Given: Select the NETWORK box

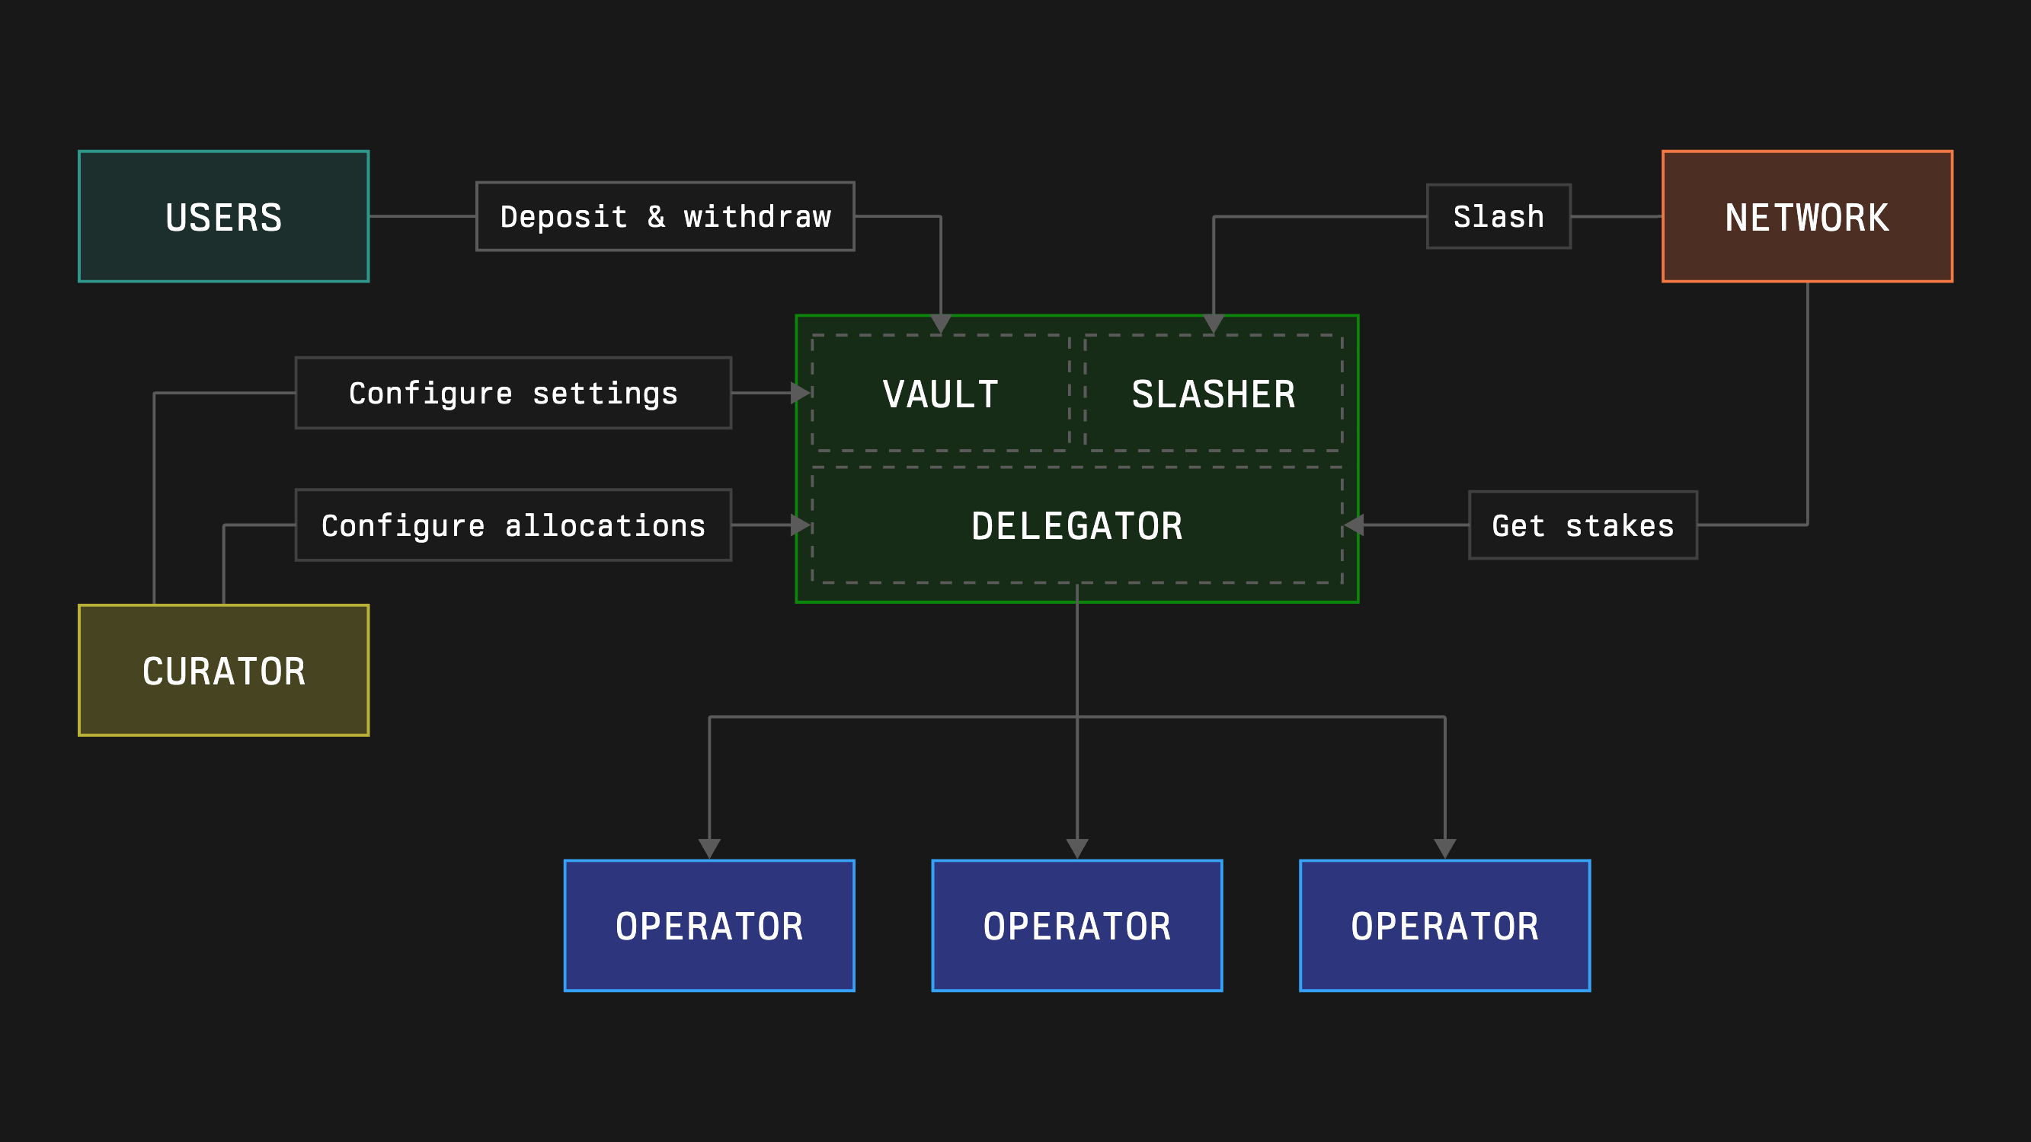Looking at the screenshot, I should click(x=1806, y=217).
